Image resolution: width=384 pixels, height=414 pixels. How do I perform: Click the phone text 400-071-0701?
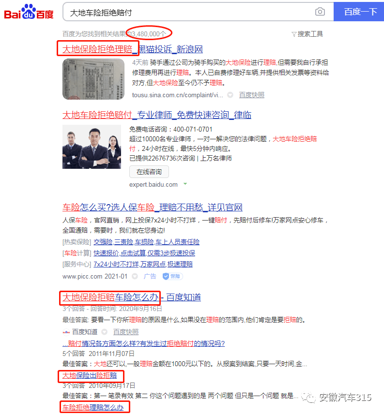(x=193, y=130)
